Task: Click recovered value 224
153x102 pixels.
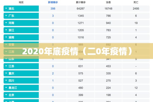Action: 108,88
